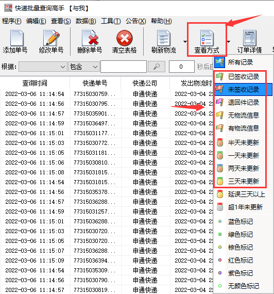Select row with tracking 77315036497...
274x294 pixels.
pos(107,123)
